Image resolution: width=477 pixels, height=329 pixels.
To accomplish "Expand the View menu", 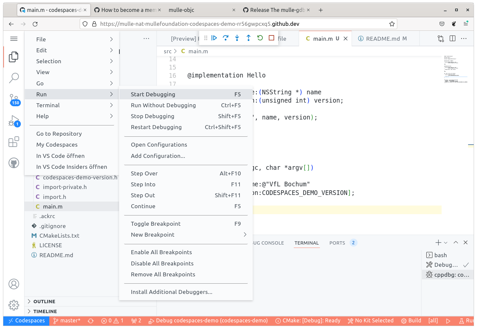I will coord(72,72).
